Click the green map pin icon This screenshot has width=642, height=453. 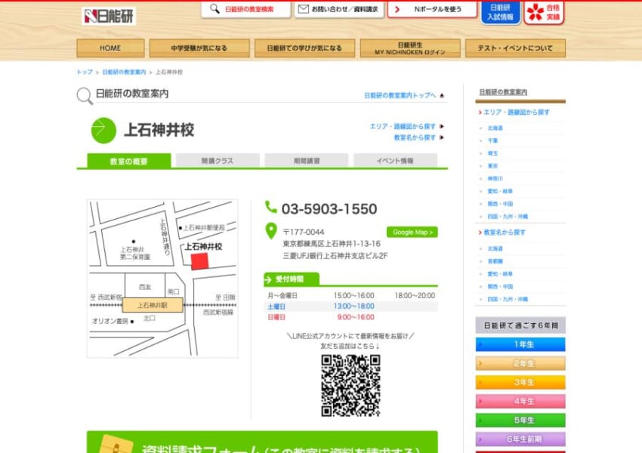[x=271, y=231]
